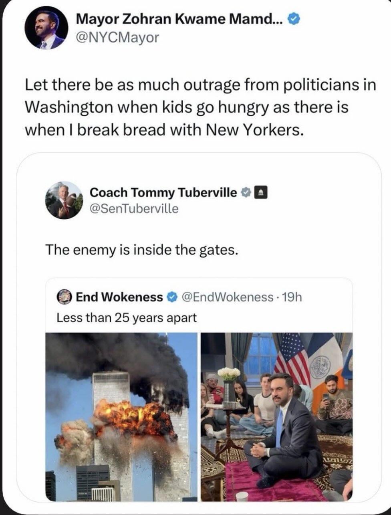Click the blank area right of End Wokeness timestamp
The height and width of the screenshot is (515, 391).
(x=327, y=297)
